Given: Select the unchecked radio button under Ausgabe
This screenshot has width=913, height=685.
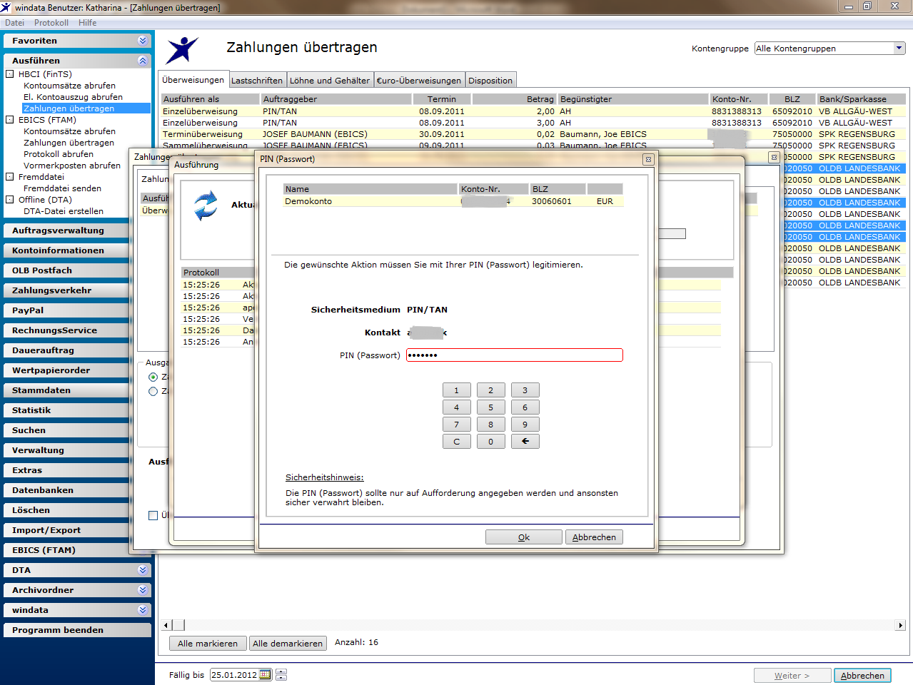Looking at the screenshot, I should [x=153, y=391].
